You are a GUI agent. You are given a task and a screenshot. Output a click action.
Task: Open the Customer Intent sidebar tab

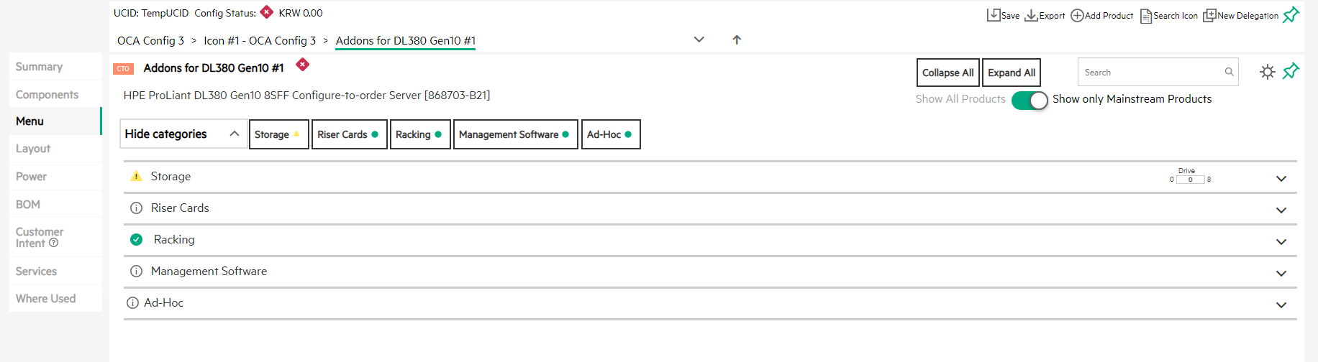coord(55,238)
